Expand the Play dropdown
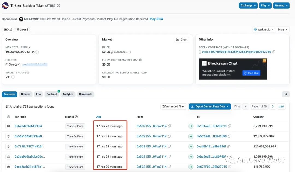The height and width of the screenshot is (172, 295). pos(265,5)
